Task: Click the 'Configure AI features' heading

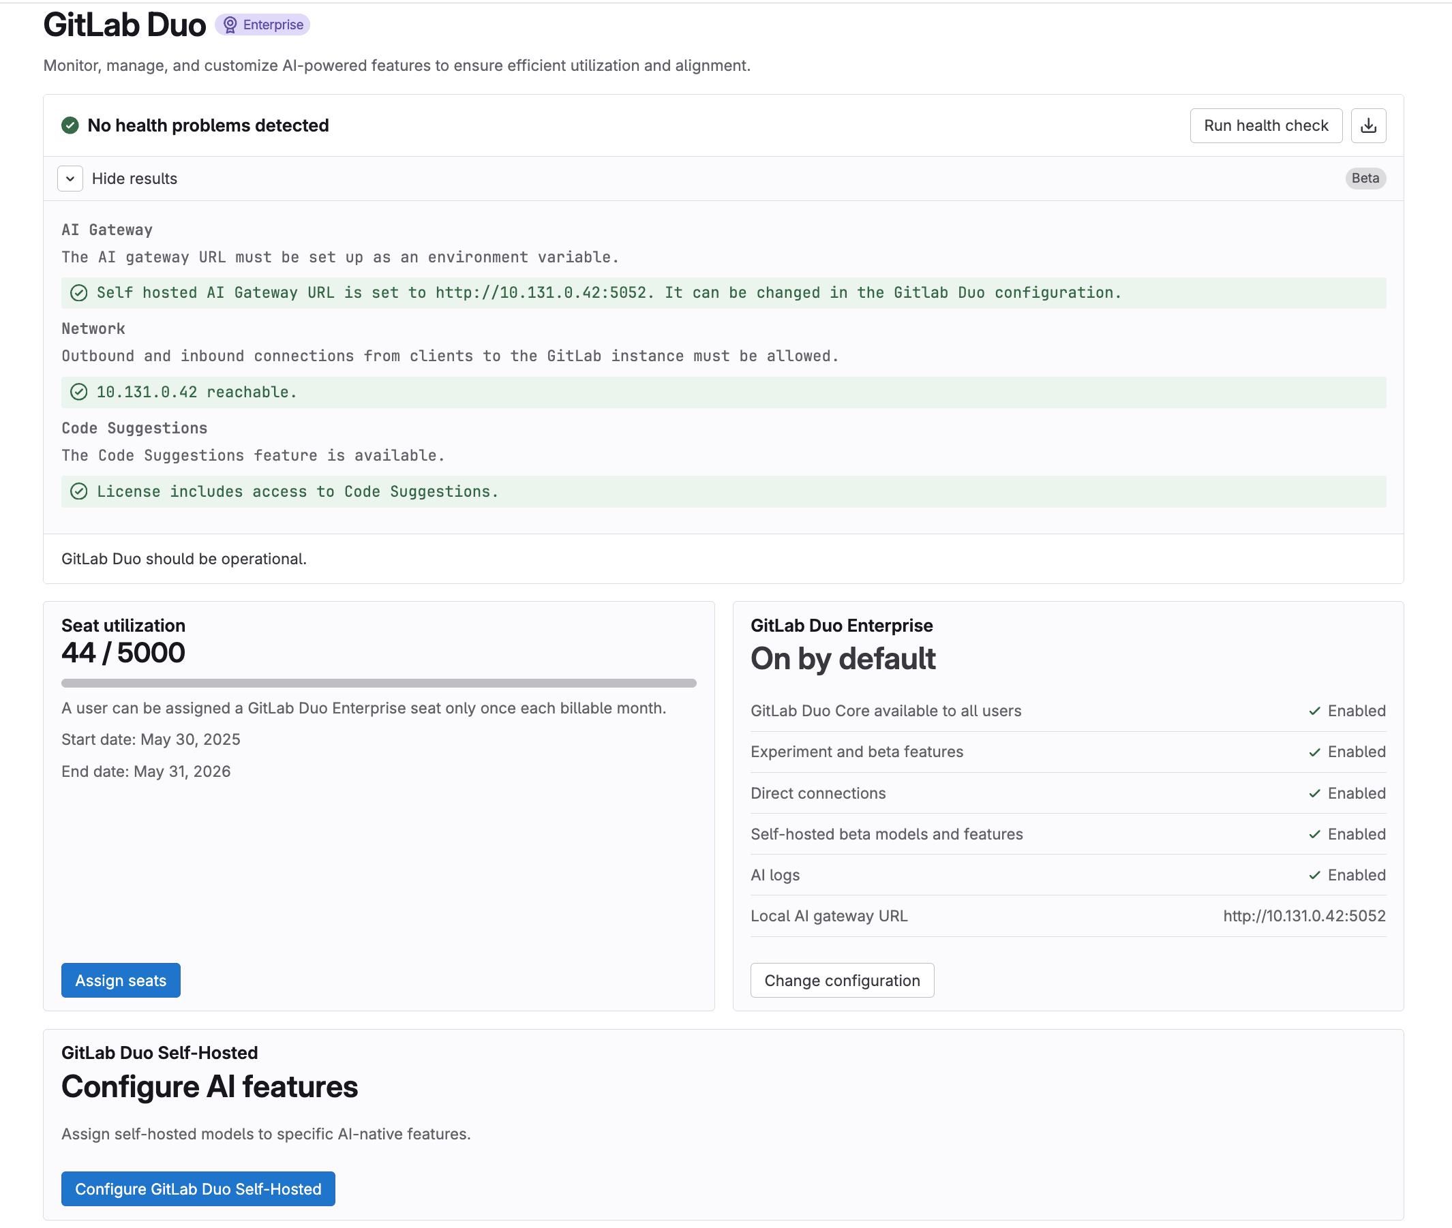Action: [x=209, y=1087]
